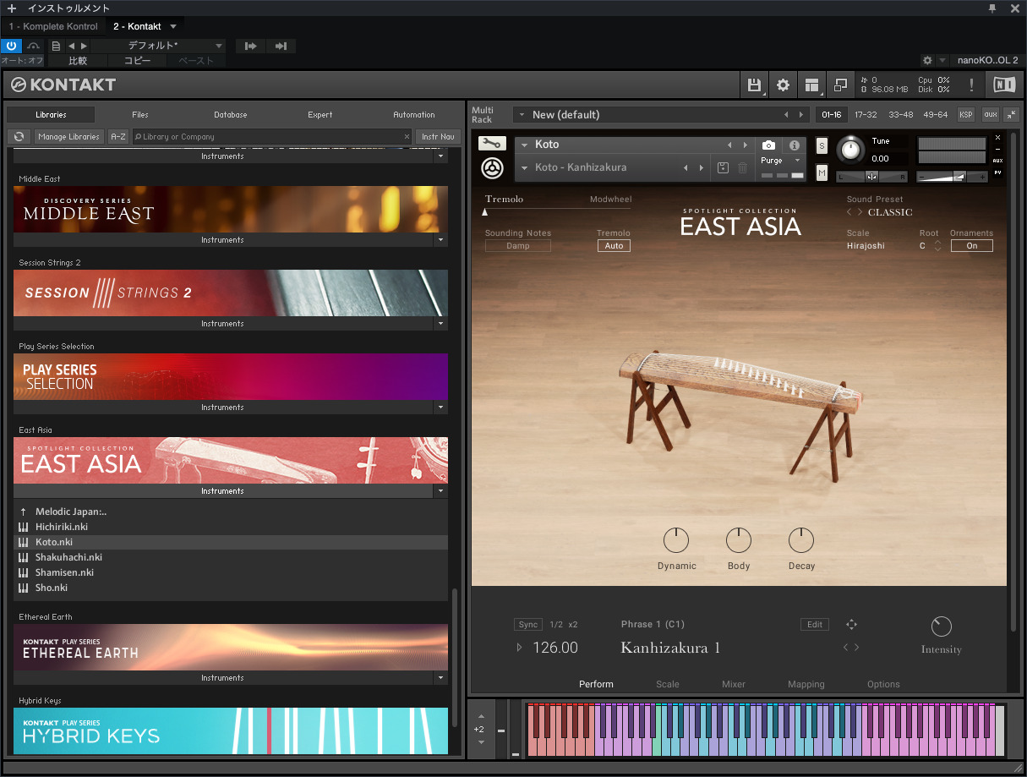This screenshot has width=1027, height=777.
Task: Open the 2 - Kontakt tab dropdown arrow
Action: (x=173, y=26)
